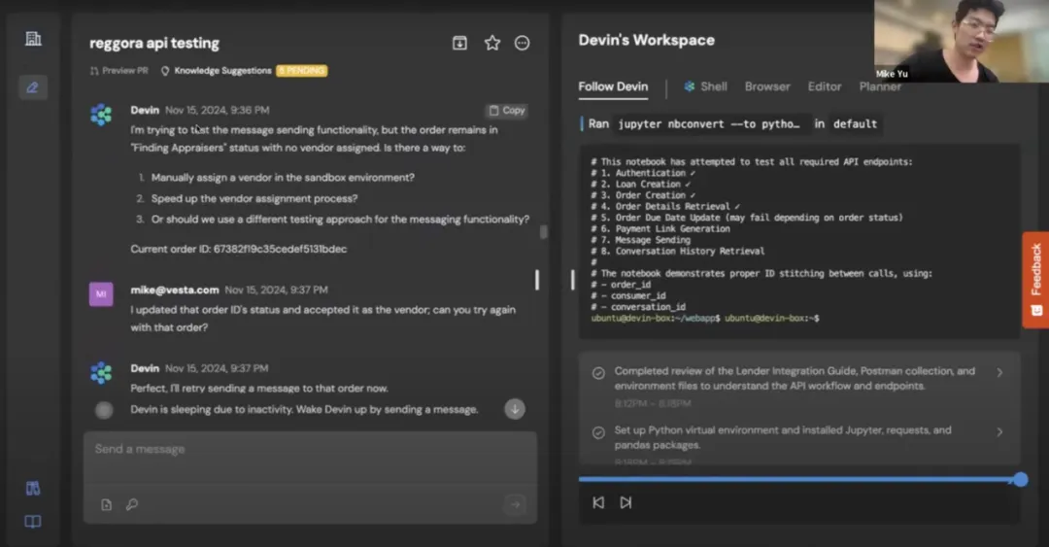Click the attach file icon in message box

[107, 504]
